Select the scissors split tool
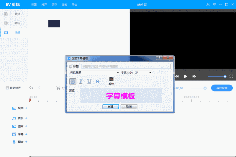Image resolution: width=236 pixels, height=157 pixels. pos(58,88)
